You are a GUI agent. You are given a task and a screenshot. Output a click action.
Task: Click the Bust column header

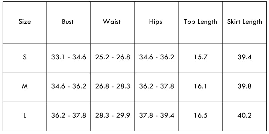point(68,22)
